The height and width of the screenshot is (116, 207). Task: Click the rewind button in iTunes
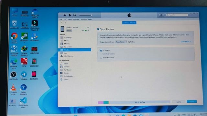(x=65, y=15)
